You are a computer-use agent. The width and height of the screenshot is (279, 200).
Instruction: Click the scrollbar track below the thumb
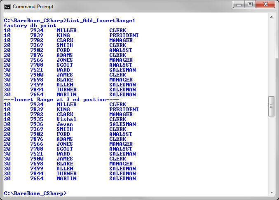click(271, 152)
